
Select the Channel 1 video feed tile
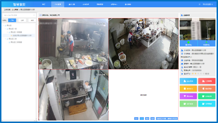pyautogui.click(x=73, y=95)
